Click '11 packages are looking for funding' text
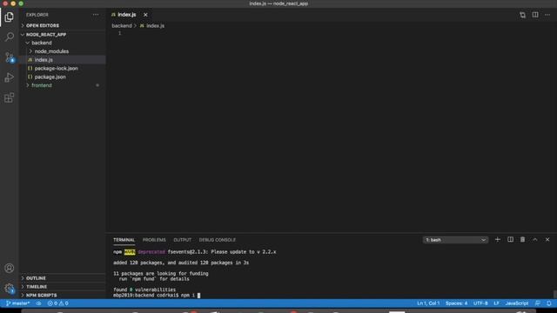 [160, 273]
